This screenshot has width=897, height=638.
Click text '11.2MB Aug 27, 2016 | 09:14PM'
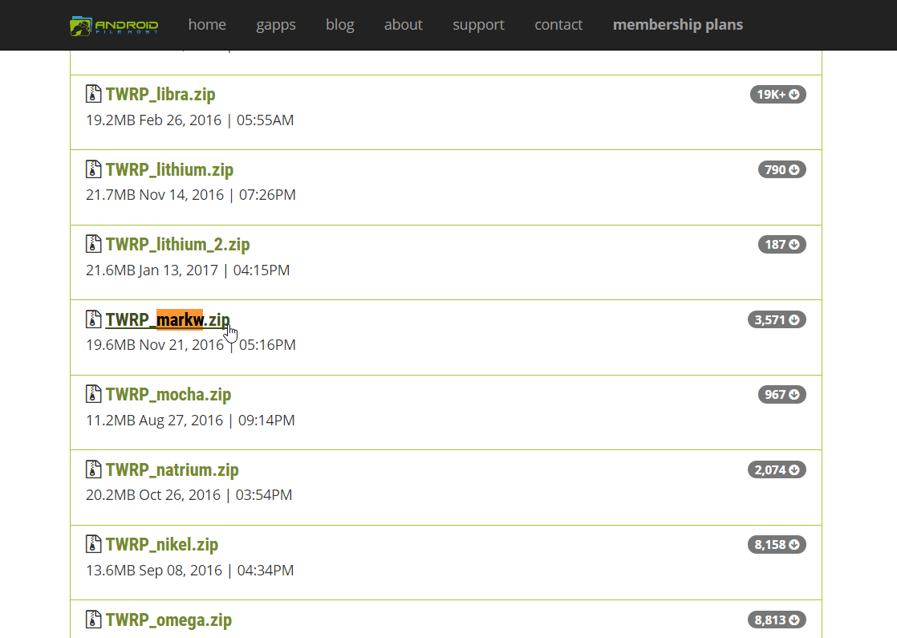pos(190,420)
